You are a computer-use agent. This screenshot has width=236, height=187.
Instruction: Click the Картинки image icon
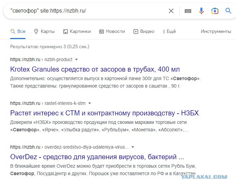65,32
